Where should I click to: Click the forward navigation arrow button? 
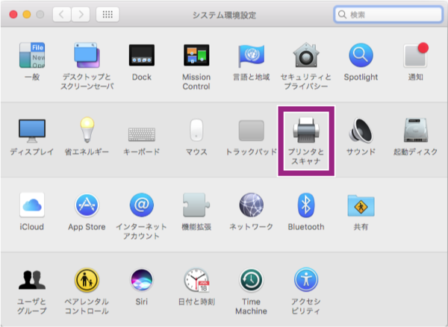(x=81, y=14)
